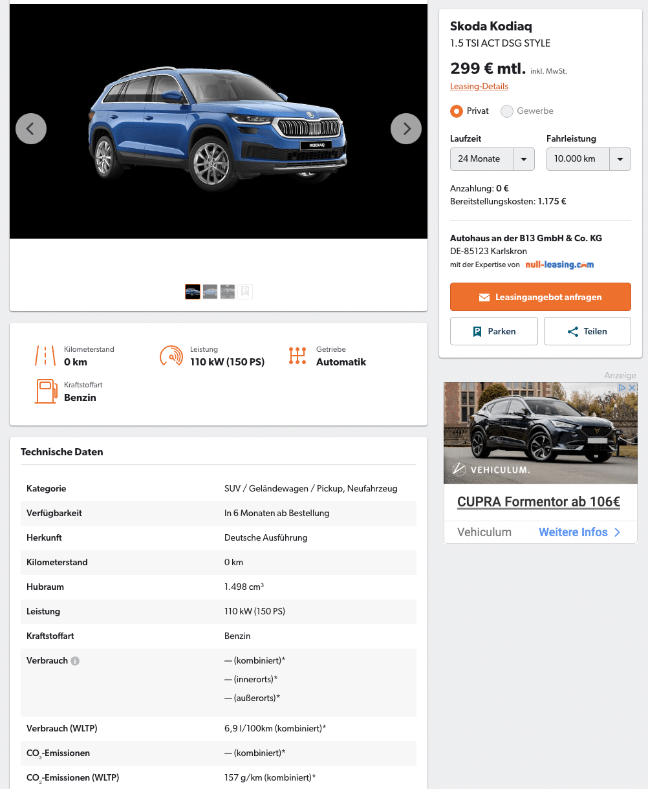This screenshot has width=648, height=789.
Task: Open AdChoices info triangle icon
Action: (623, 387)
